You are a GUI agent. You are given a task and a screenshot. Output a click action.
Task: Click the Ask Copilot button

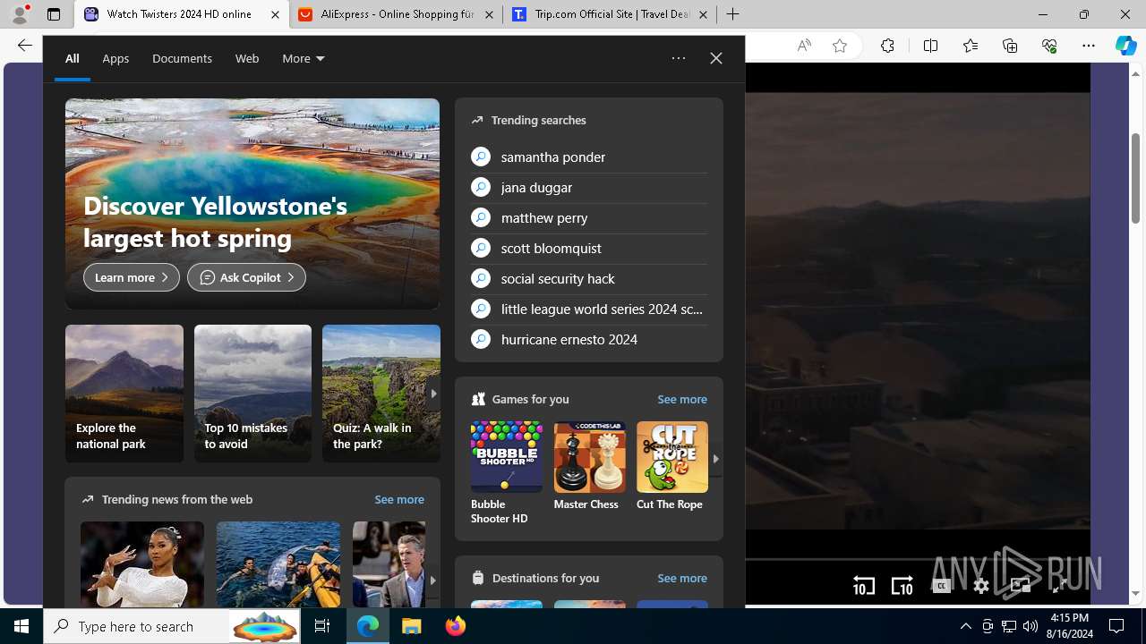(246, 277)
